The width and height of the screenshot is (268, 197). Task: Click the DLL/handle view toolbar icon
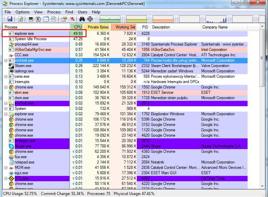click(x=53, y=19)
